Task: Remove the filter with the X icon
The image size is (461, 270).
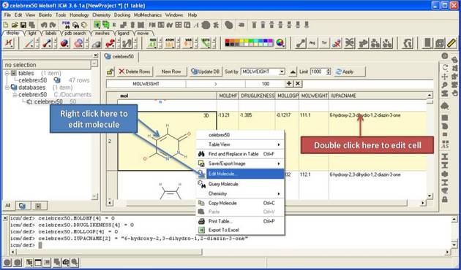Action: click(298, 83)
